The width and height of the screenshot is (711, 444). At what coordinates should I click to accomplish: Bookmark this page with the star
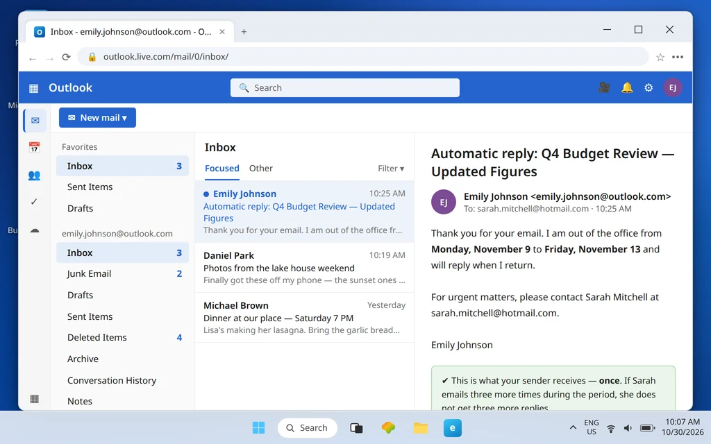pos(660,57)
